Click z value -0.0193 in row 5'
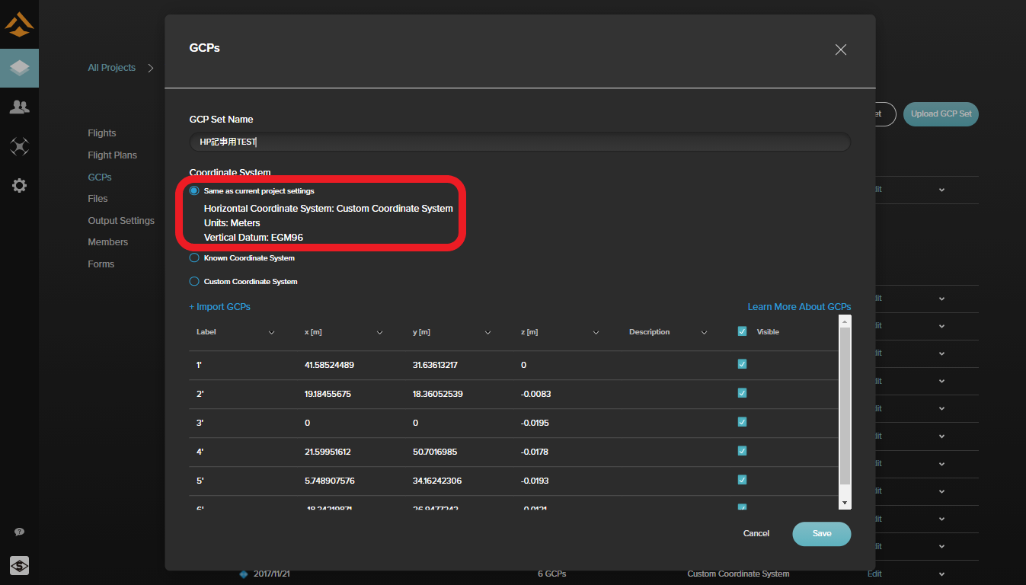The width and height of the screenshot is (1026, 585). tap(535, 481)
